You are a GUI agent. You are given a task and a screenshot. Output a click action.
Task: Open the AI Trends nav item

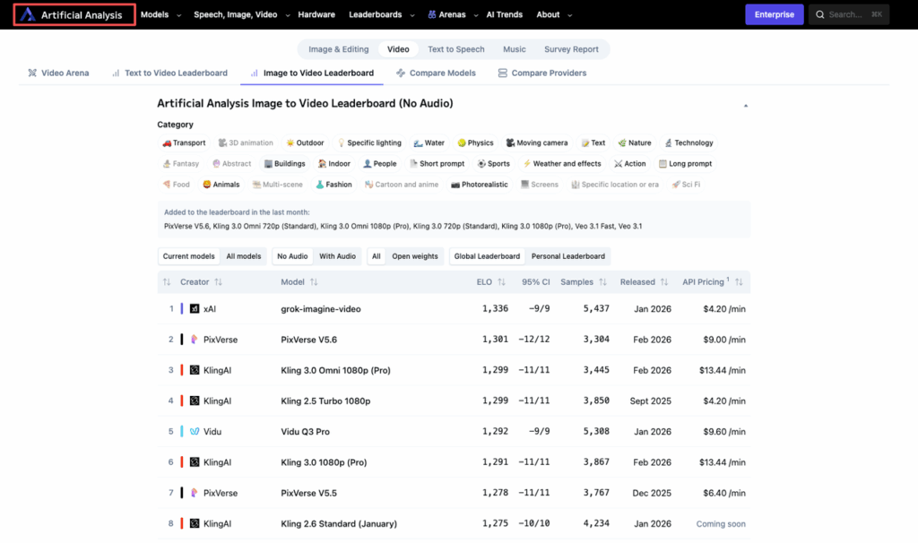[x=504, y=14]
